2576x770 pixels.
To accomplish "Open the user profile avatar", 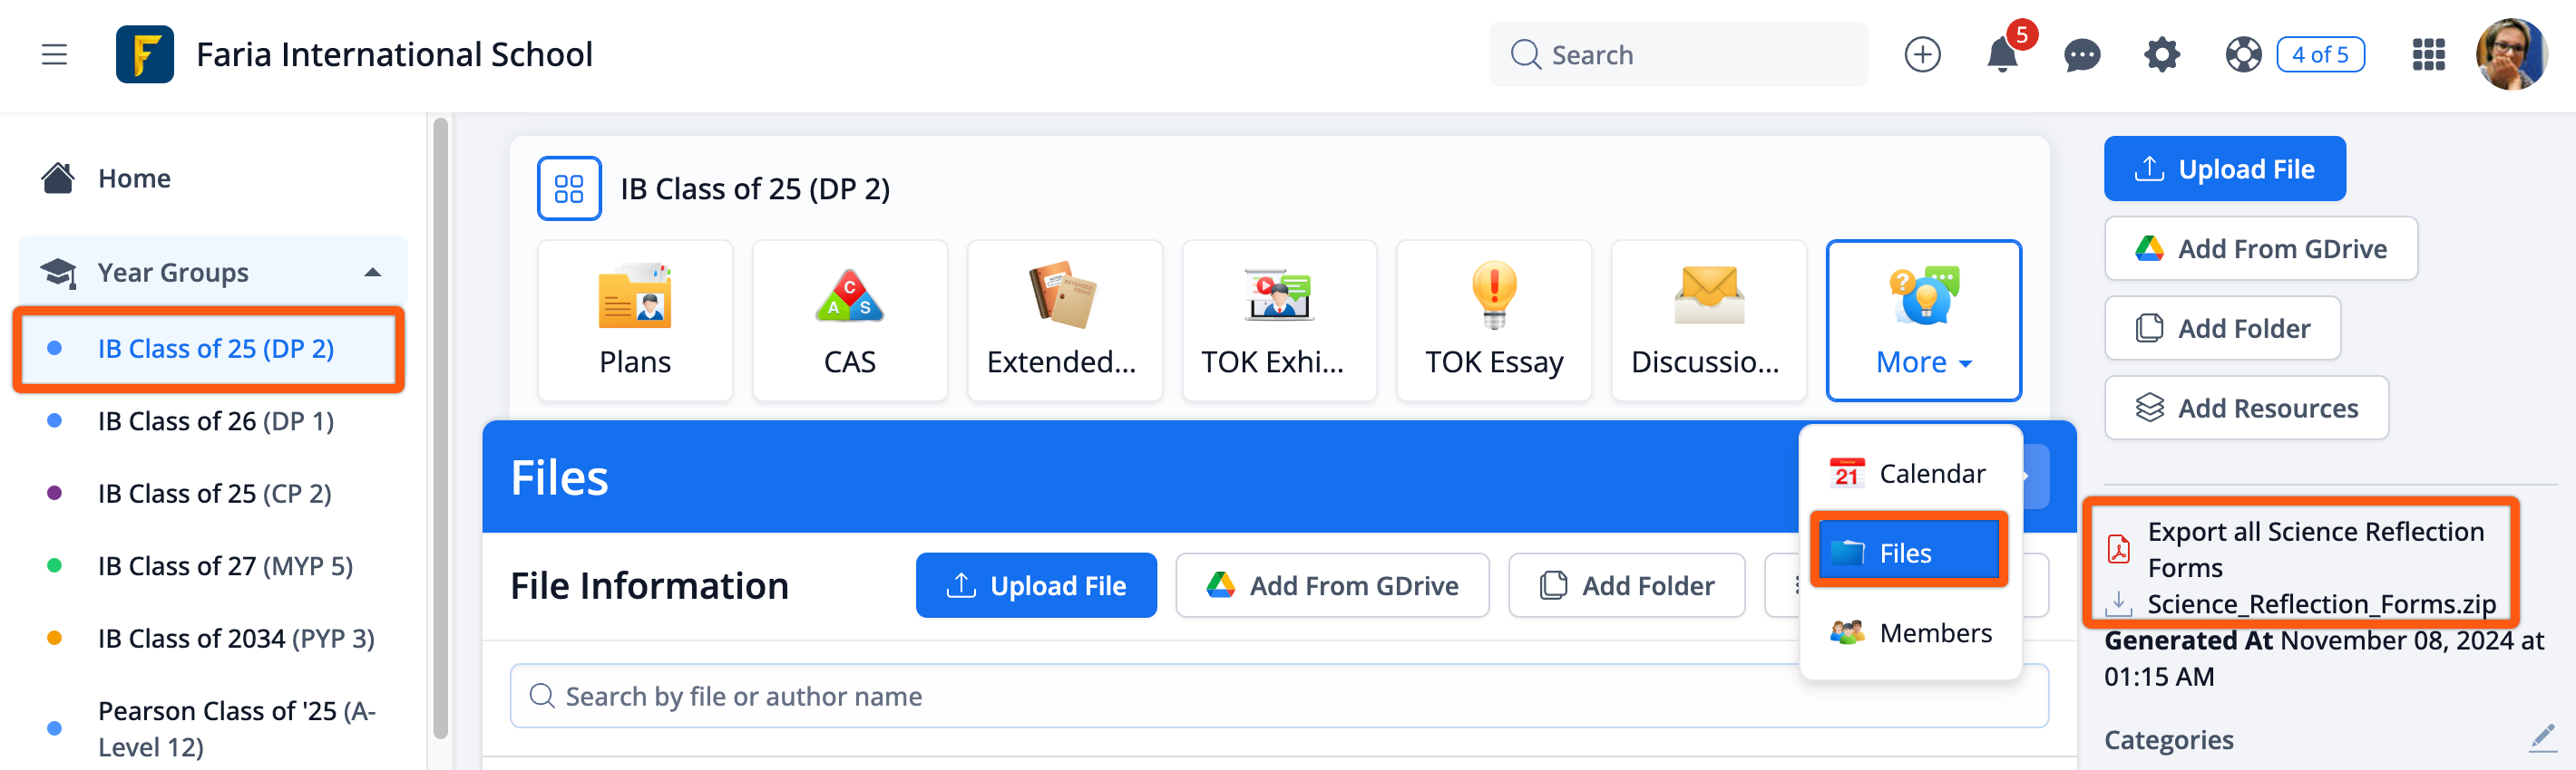I will [x=2511, y=55].
